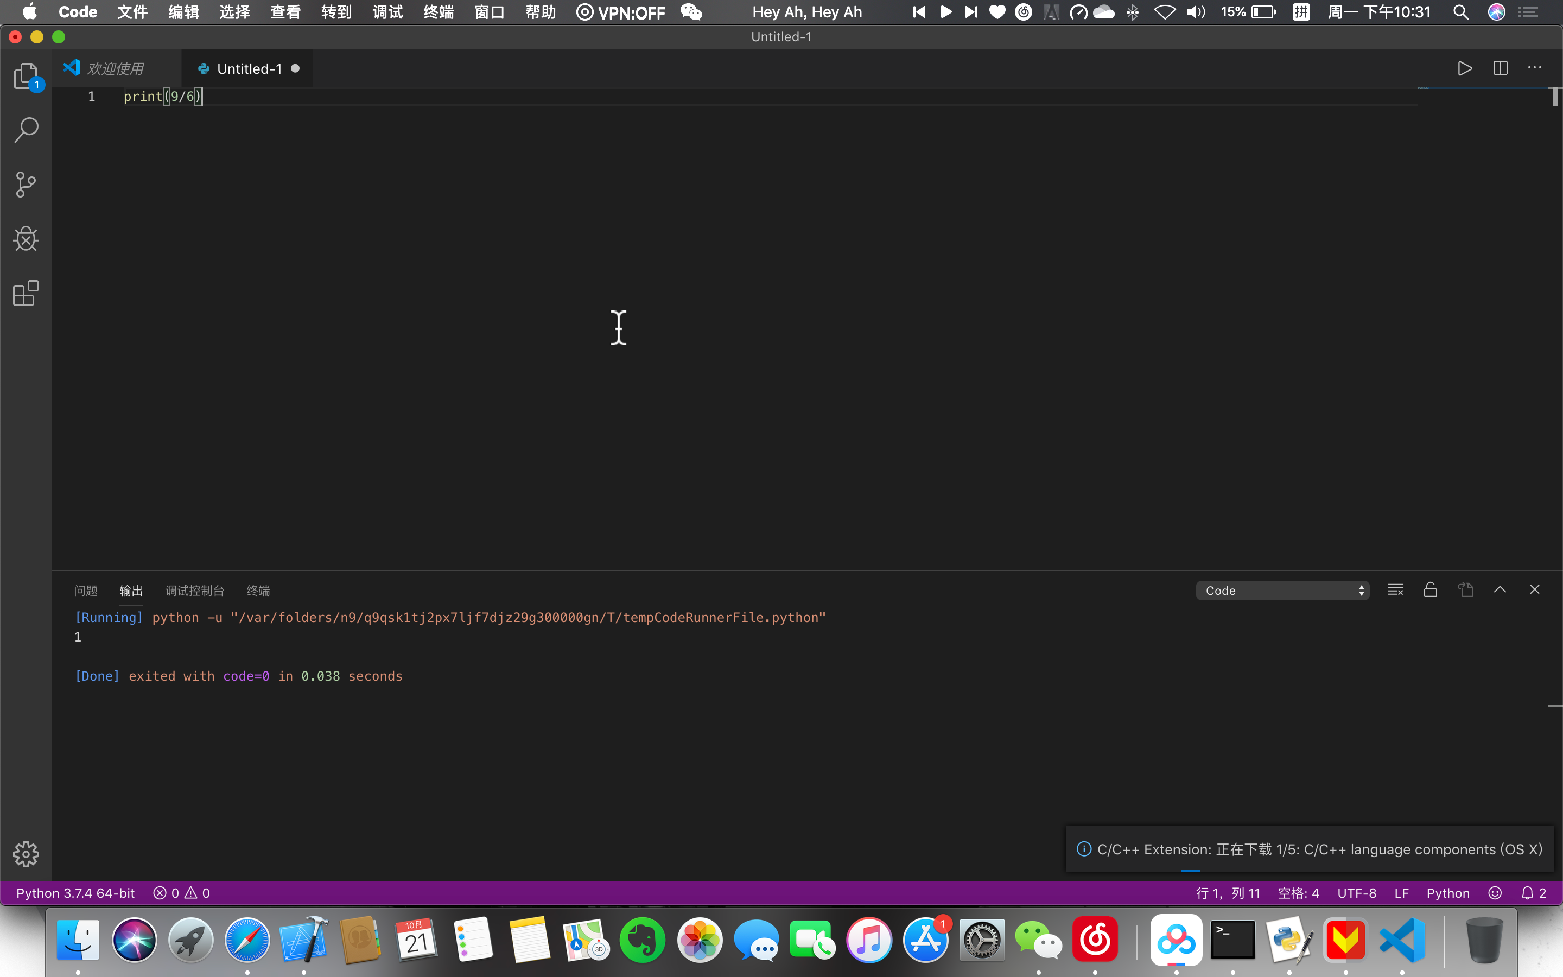The height and width of the screenshot is (977, 1563).
Task: Change end-of-line sequence LF
Action: [1401, 893]
